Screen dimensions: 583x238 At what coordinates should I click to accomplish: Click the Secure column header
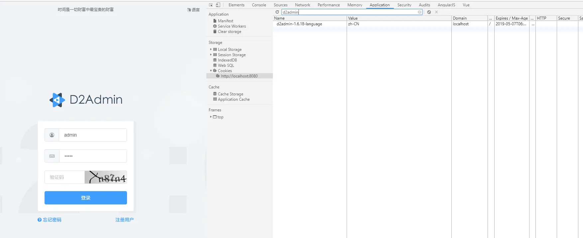coord(567,18)
